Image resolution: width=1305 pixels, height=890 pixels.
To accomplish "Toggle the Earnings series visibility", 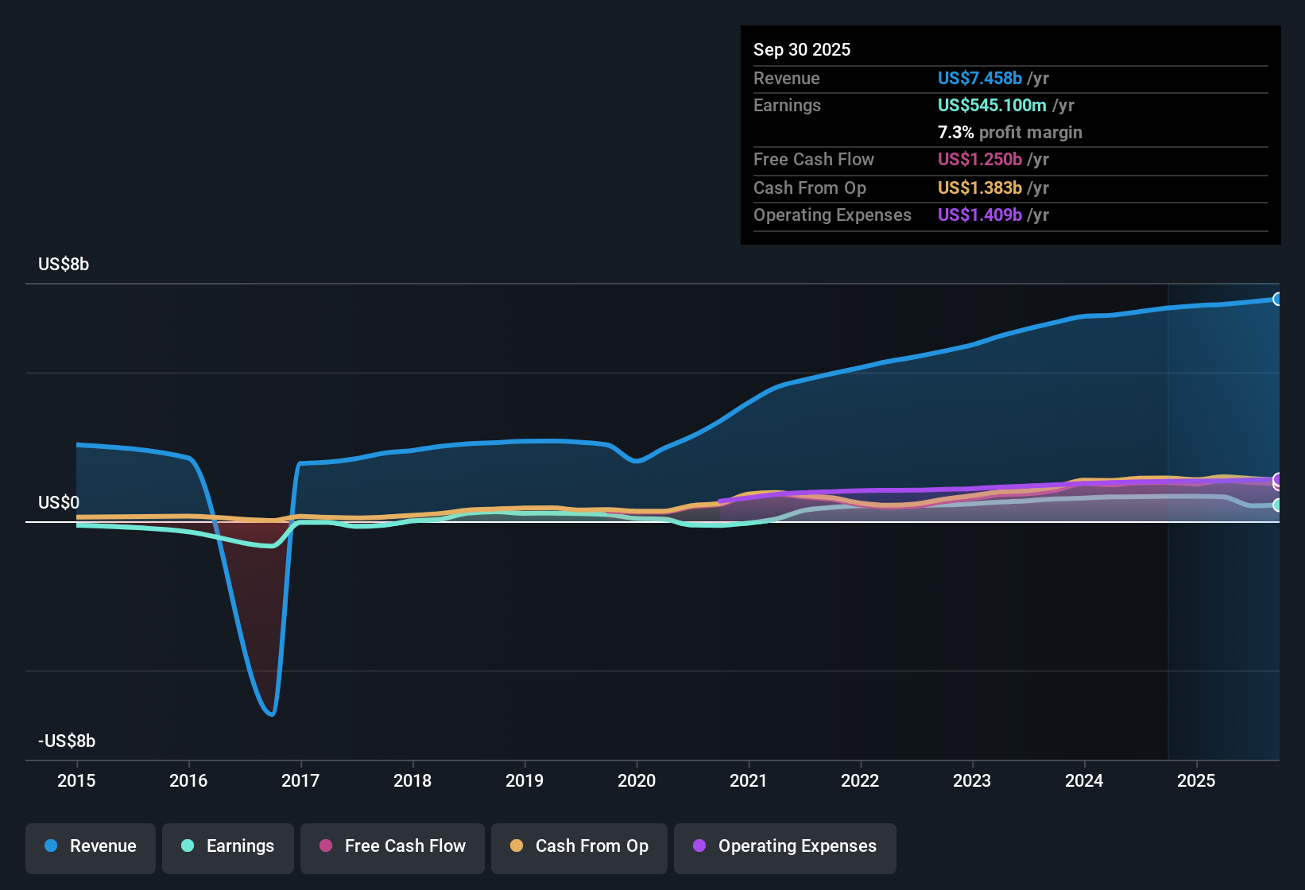I will pyautogui.click(x=227, y=846).
